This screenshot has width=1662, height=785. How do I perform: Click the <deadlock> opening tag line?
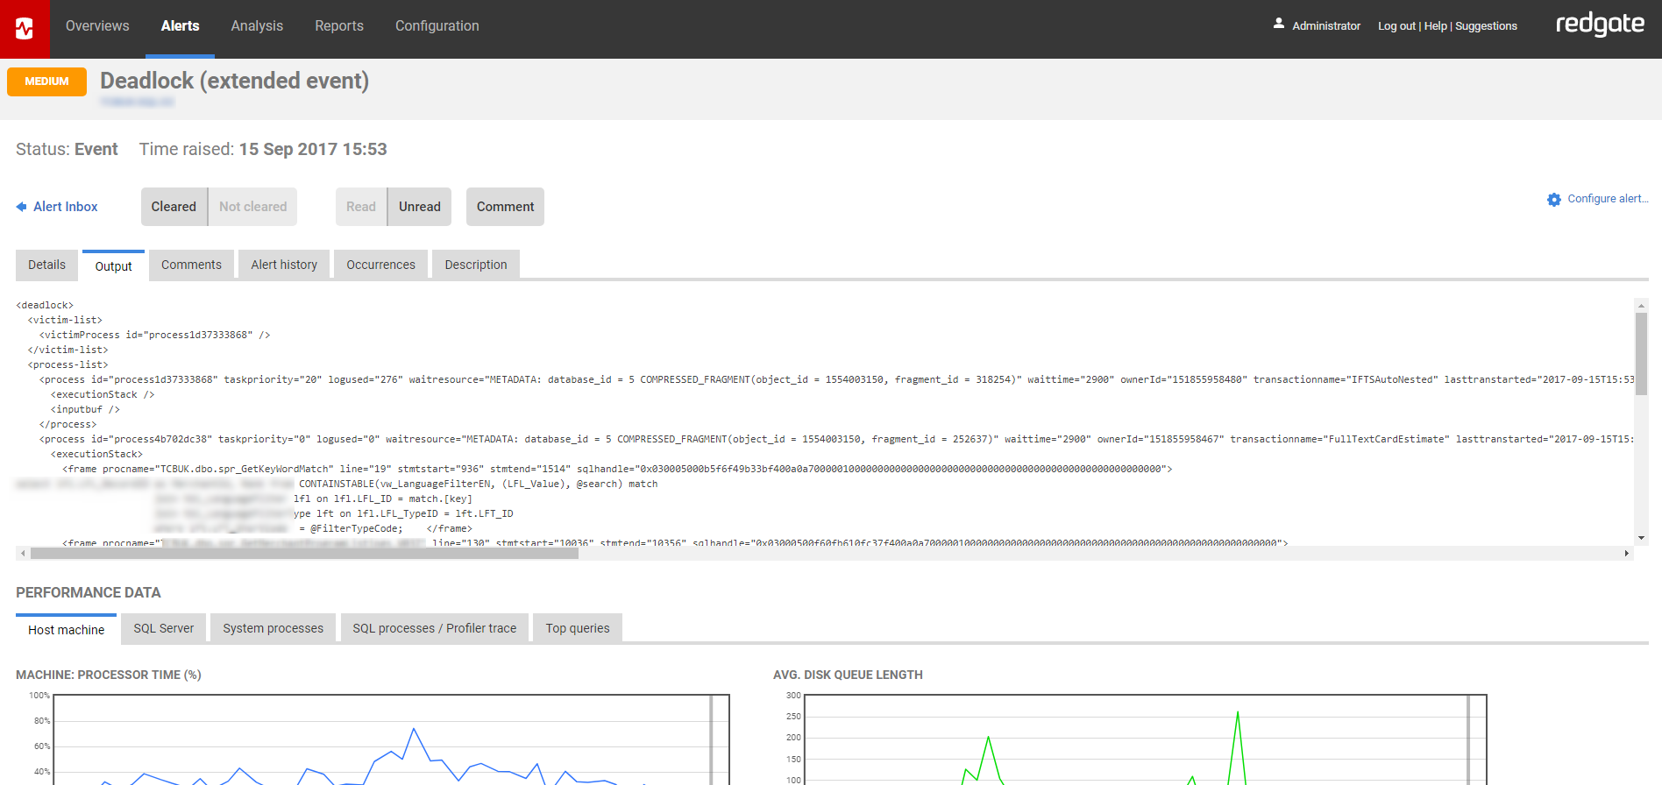tap(45, 306)
